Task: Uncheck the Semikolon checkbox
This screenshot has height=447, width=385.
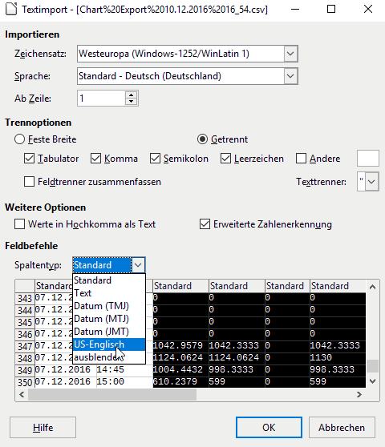Action: click(155, 159)
